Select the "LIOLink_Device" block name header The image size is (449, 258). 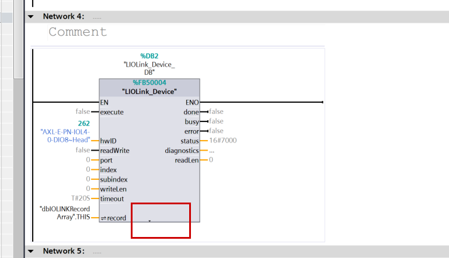coord(149,92)
